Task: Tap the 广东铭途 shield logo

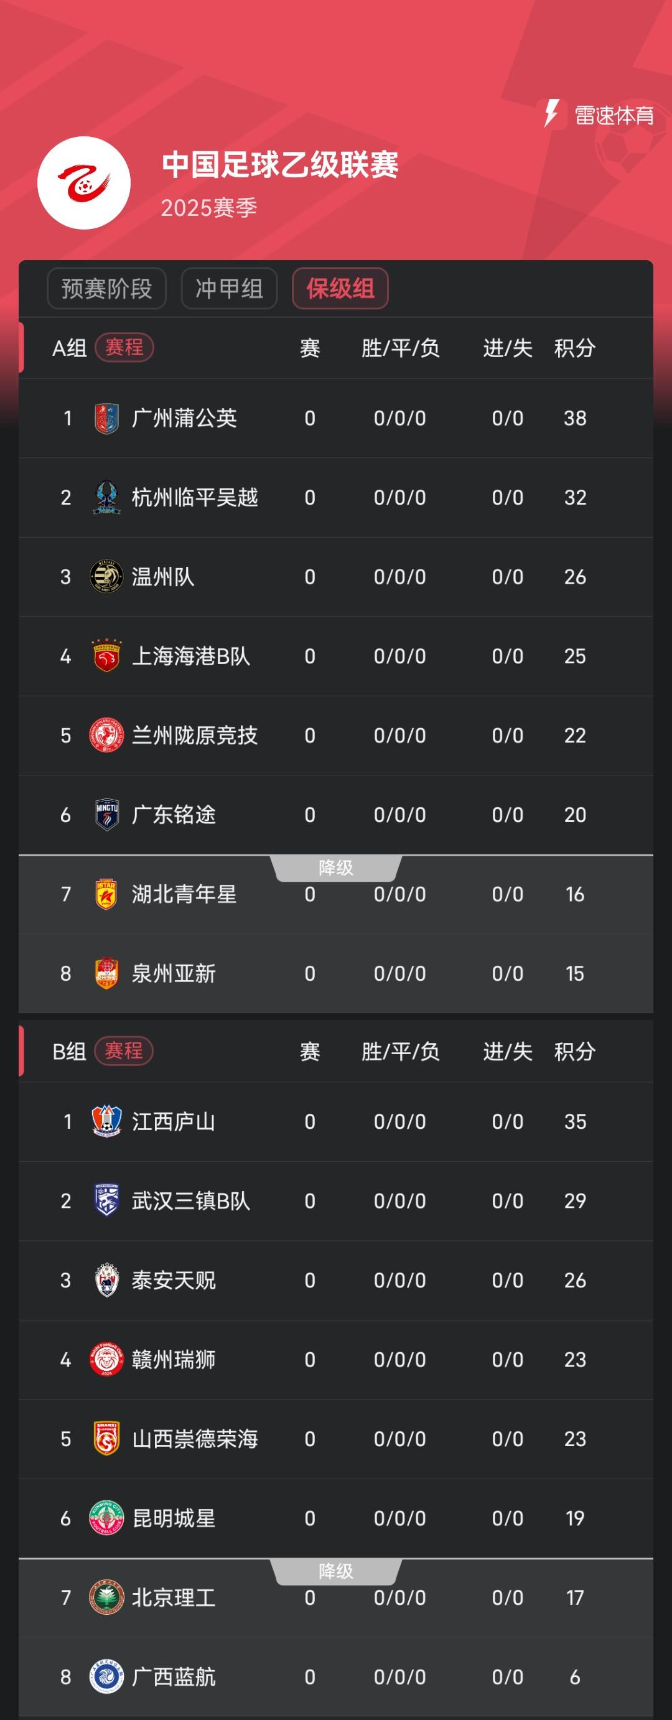Action: pos(107,815)
